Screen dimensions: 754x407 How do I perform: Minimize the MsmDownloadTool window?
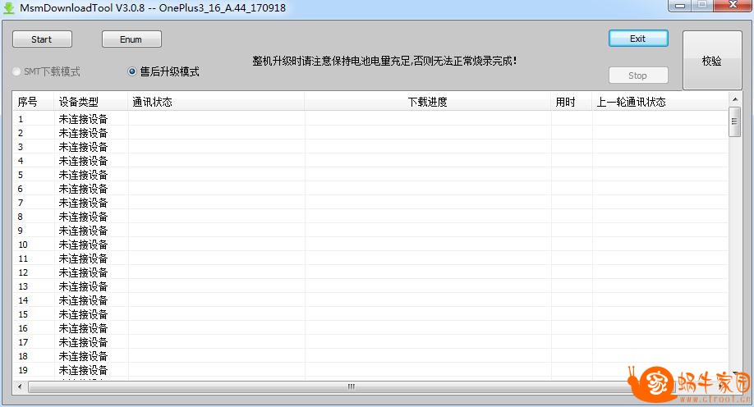[679, 6]
